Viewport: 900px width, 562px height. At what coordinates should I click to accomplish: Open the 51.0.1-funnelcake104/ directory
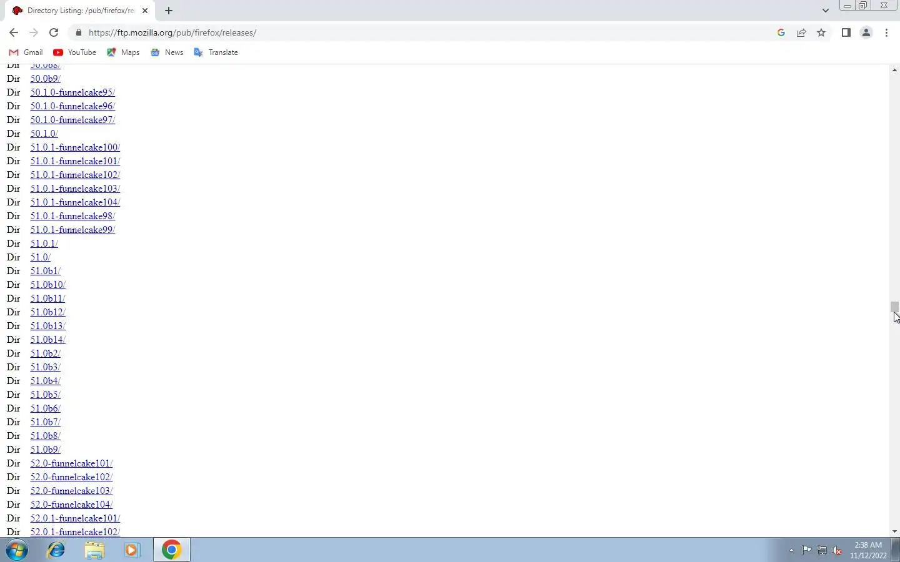76,202
